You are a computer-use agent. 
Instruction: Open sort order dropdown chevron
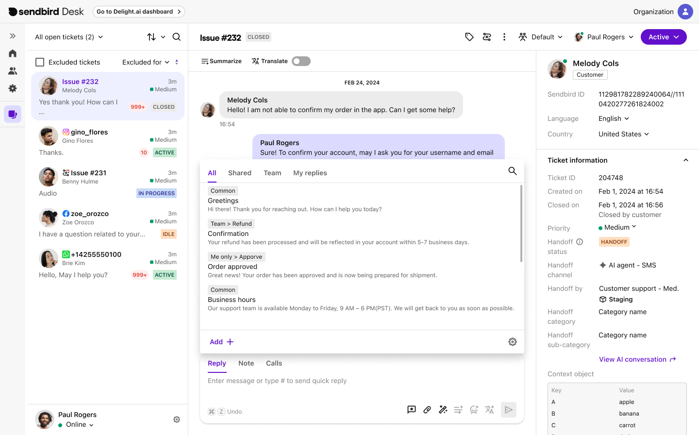[x=163, y=37]
